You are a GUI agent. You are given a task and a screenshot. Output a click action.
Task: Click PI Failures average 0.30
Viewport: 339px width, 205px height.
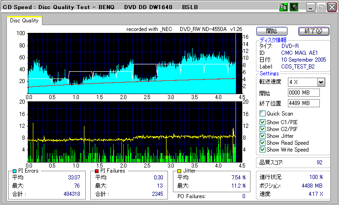coord(158,178)
